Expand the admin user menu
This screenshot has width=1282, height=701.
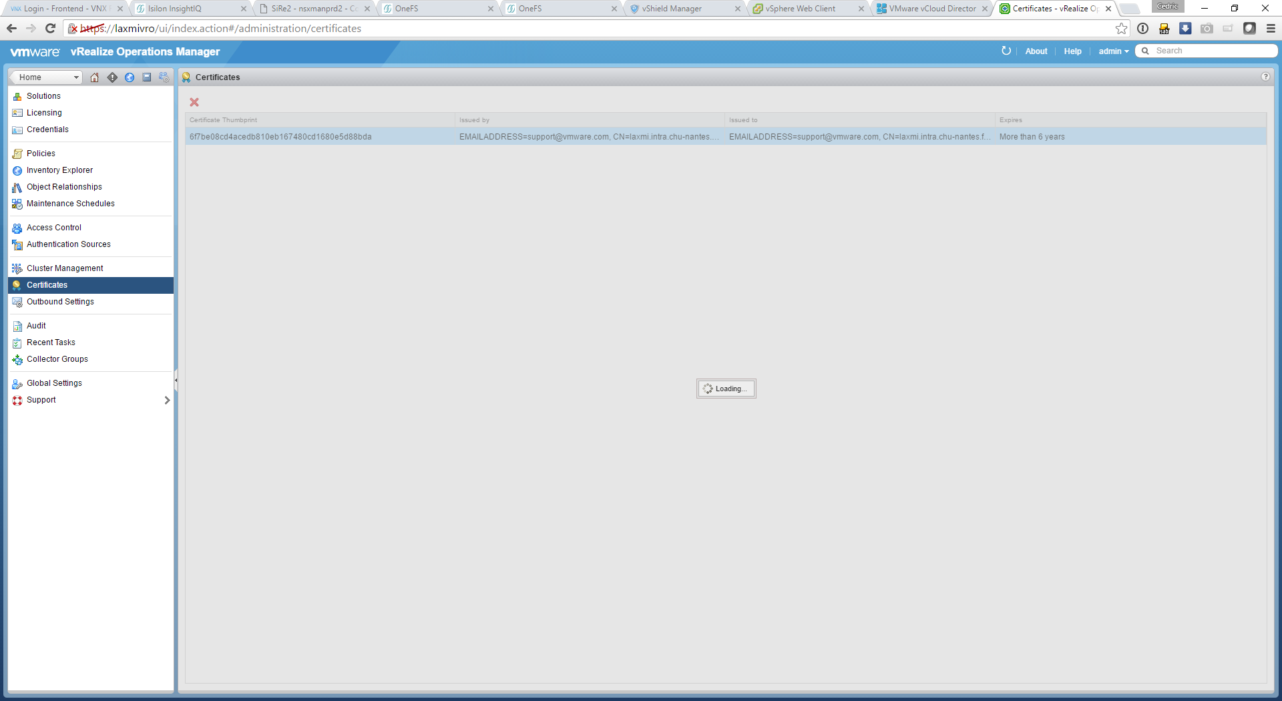[x=1113, y=51]
